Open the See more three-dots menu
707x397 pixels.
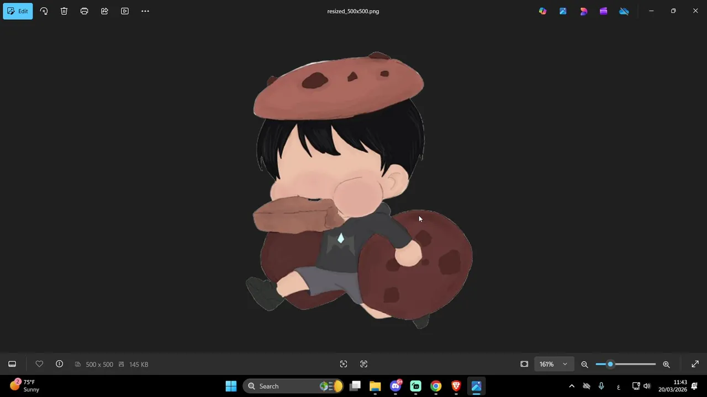[x=145, y=11]
